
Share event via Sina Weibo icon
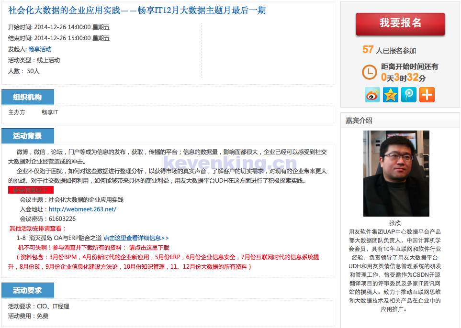pos(372,95)
